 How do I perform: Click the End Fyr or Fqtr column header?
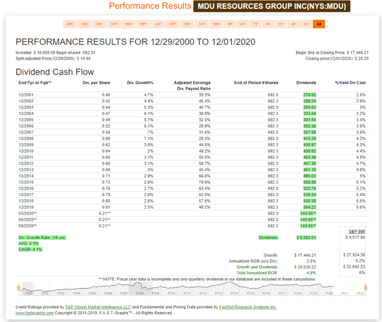(35, 83)
